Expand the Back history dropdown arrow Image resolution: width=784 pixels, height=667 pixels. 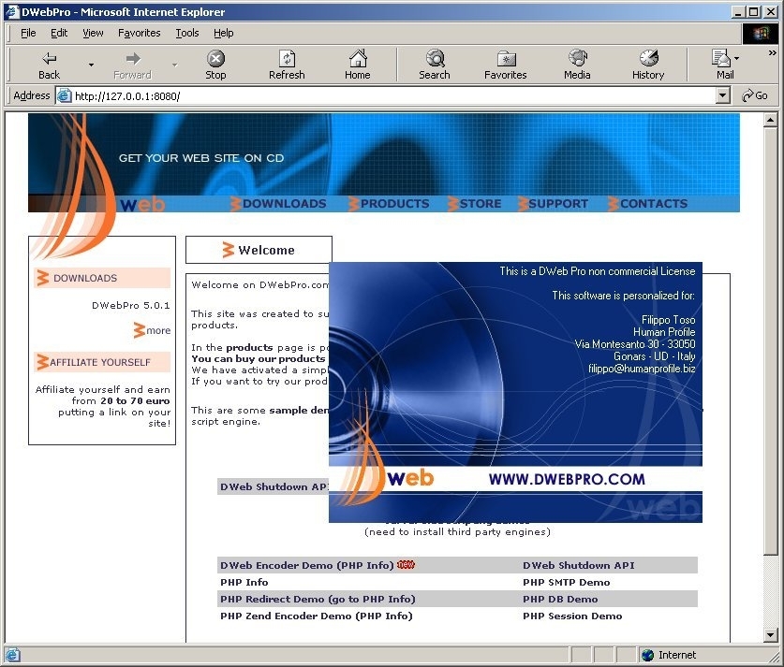tap(91, 65)
